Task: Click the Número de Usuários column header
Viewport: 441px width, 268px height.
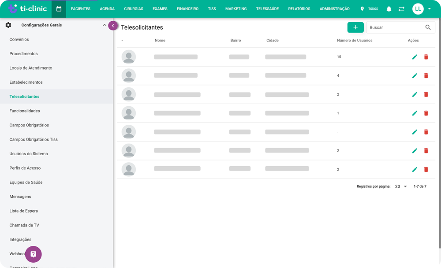Action: (x=355, y=41)
